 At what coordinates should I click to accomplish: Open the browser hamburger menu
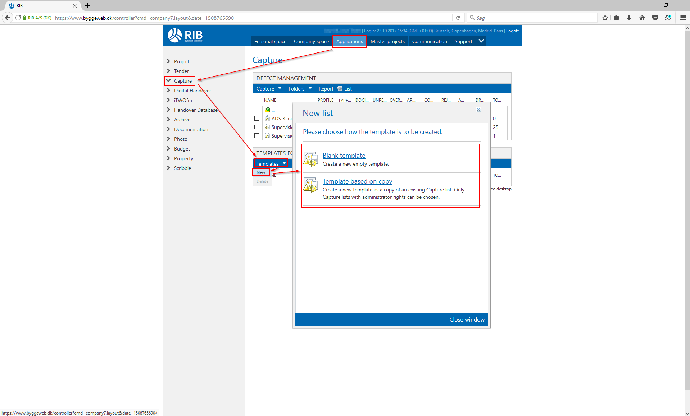pyautogui.click(x=683, y=18)
